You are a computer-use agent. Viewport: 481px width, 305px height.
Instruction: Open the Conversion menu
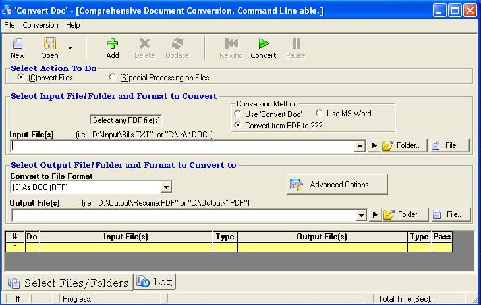pyautogui.click(x=40, y=25)
